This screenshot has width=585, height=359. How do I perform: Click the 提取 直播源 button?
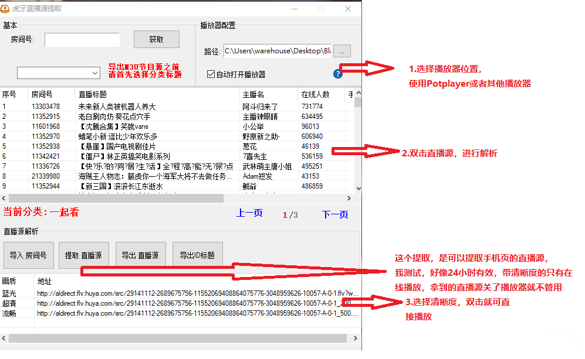point(83,255)
